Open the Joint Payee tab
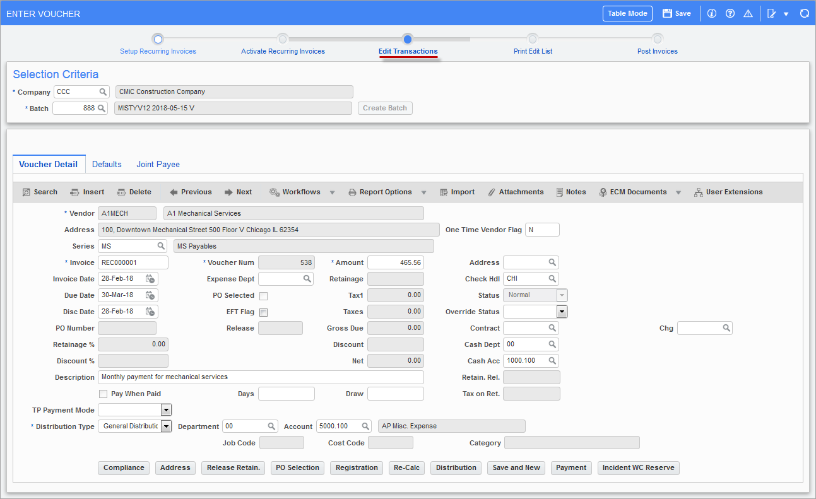 tap(157, 164)
